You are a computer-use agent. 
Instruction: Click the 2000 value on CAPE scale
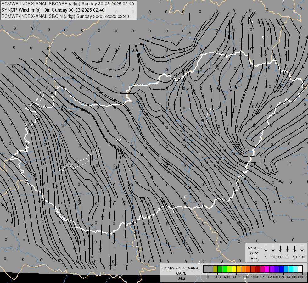[274, 277]
